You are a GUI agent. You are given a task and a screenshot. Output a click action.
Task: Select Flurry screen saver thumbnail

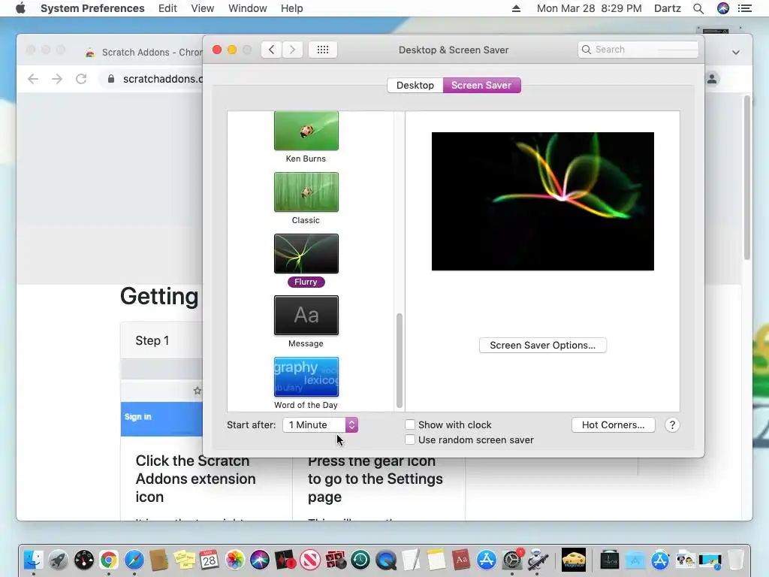coord(306,254)
